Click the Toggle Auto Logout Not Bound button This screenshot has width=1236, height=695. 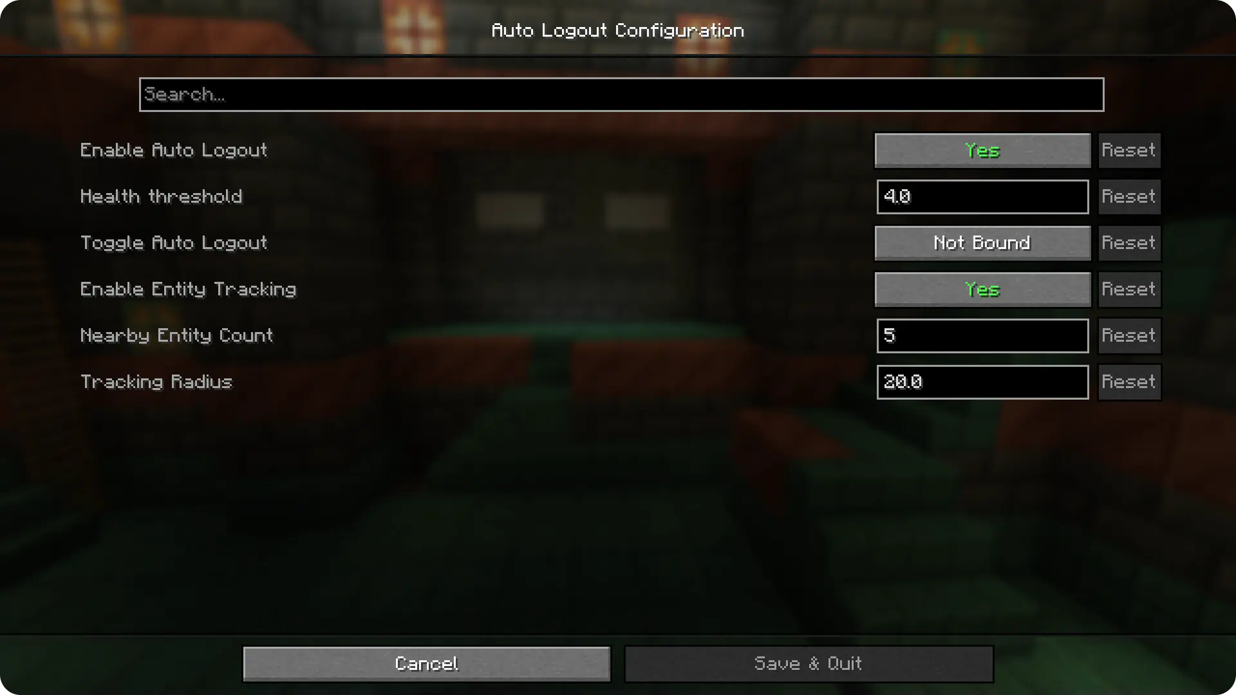[982, 243]
